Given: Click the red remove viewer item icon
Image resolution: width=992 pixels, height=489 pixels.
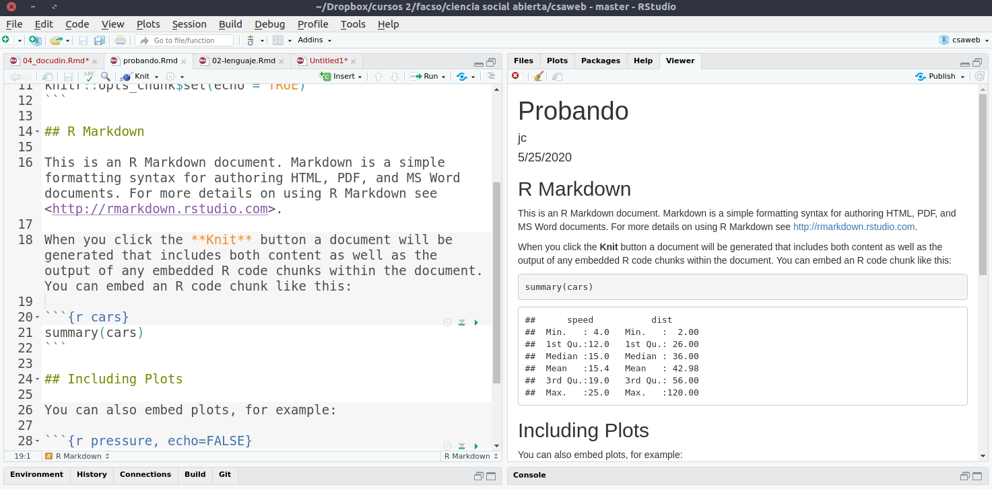Looking at the screenshot, I should click(x=516, y=77).
